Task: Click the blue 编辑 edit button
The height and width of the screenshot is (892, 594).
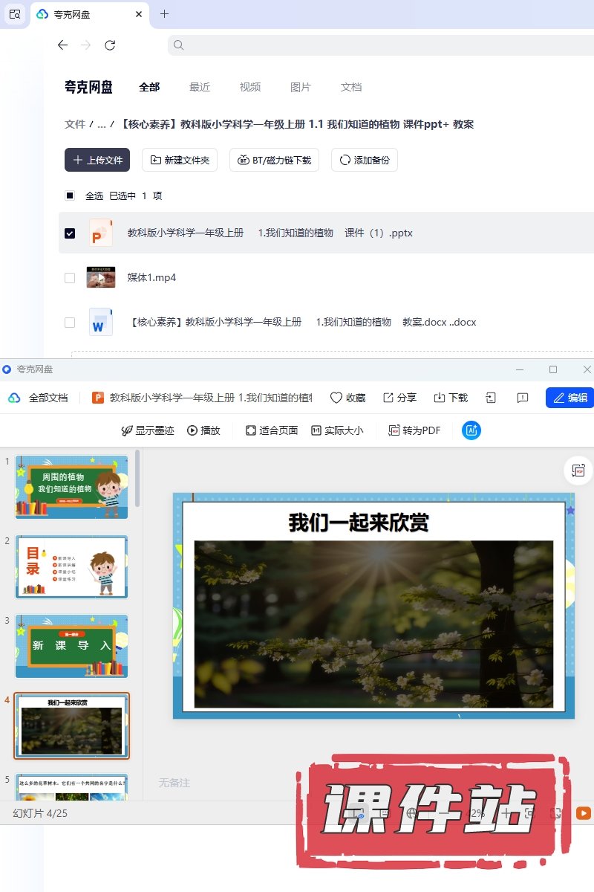Action: 570,398
